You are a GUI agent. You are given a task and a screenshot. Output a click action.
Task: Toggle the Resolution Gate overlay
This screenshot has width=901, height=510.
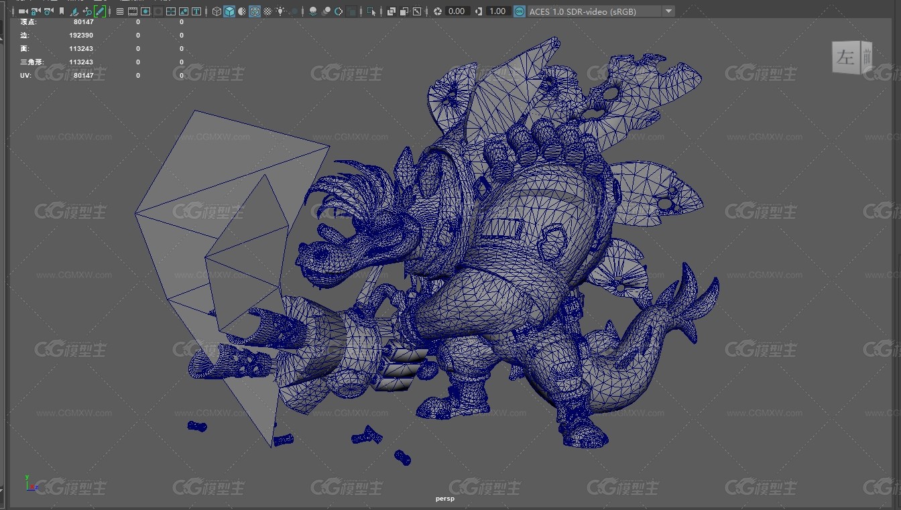(x=145, y=11)
